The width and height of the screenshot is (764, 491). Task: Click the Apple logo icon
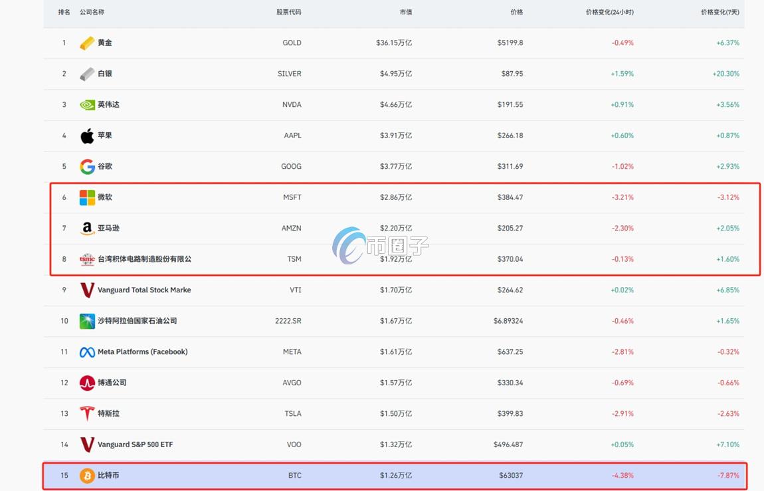(x=87, y=136)
